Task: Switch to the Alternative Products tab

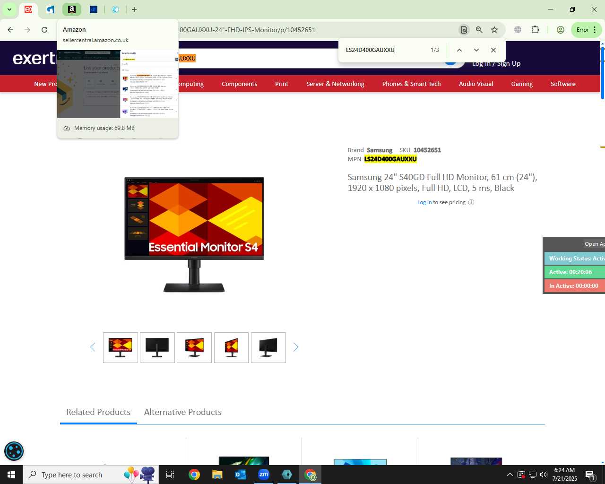Action: click(x=183, y=412)
